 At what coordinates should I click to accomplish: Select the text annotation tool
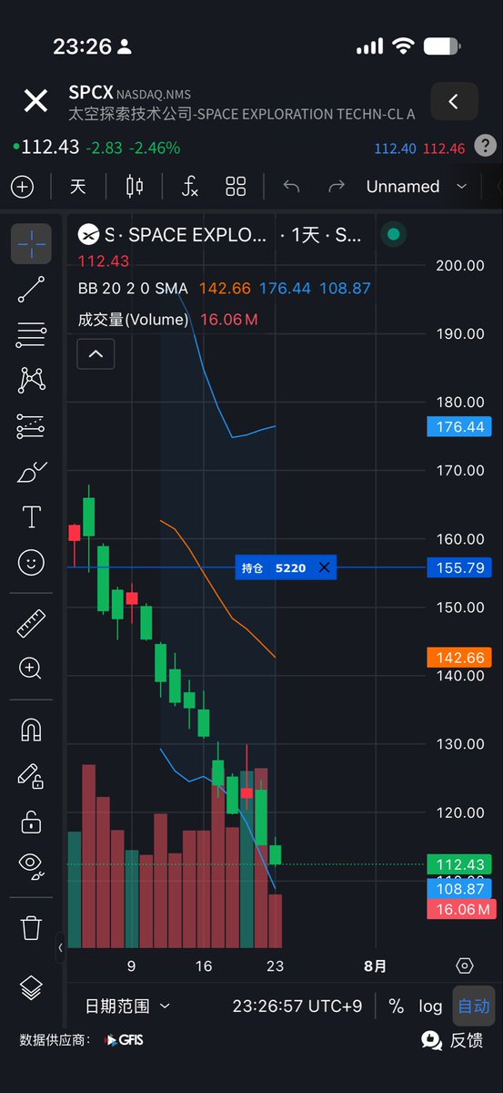point(31,517)
